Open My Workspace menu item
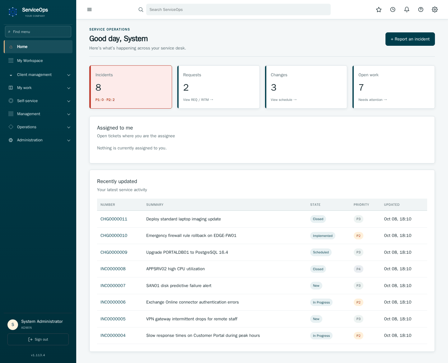This screenshot has width=448, height=363. coord(38,61)
